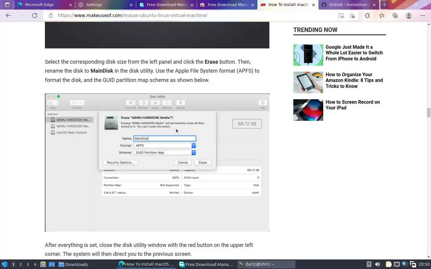Switch to the GitHub foxlet tab
This screenshot has height=269, width=431.
(x=348, y=5)
